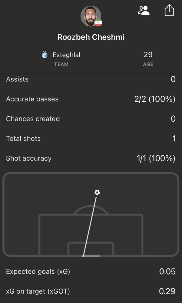Tap the Iran flag badge
Screen dimensions: 182x303
(x=98, y=23)
